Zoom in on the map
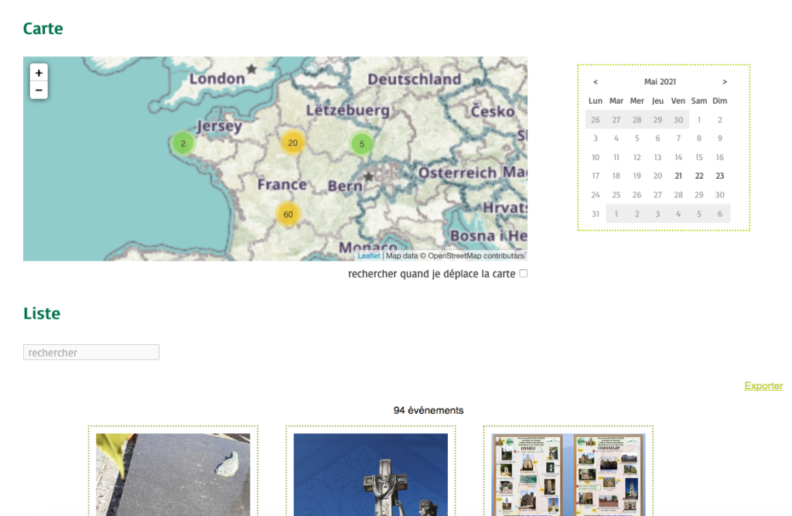The image size is (792, 516). click(39, 73)
